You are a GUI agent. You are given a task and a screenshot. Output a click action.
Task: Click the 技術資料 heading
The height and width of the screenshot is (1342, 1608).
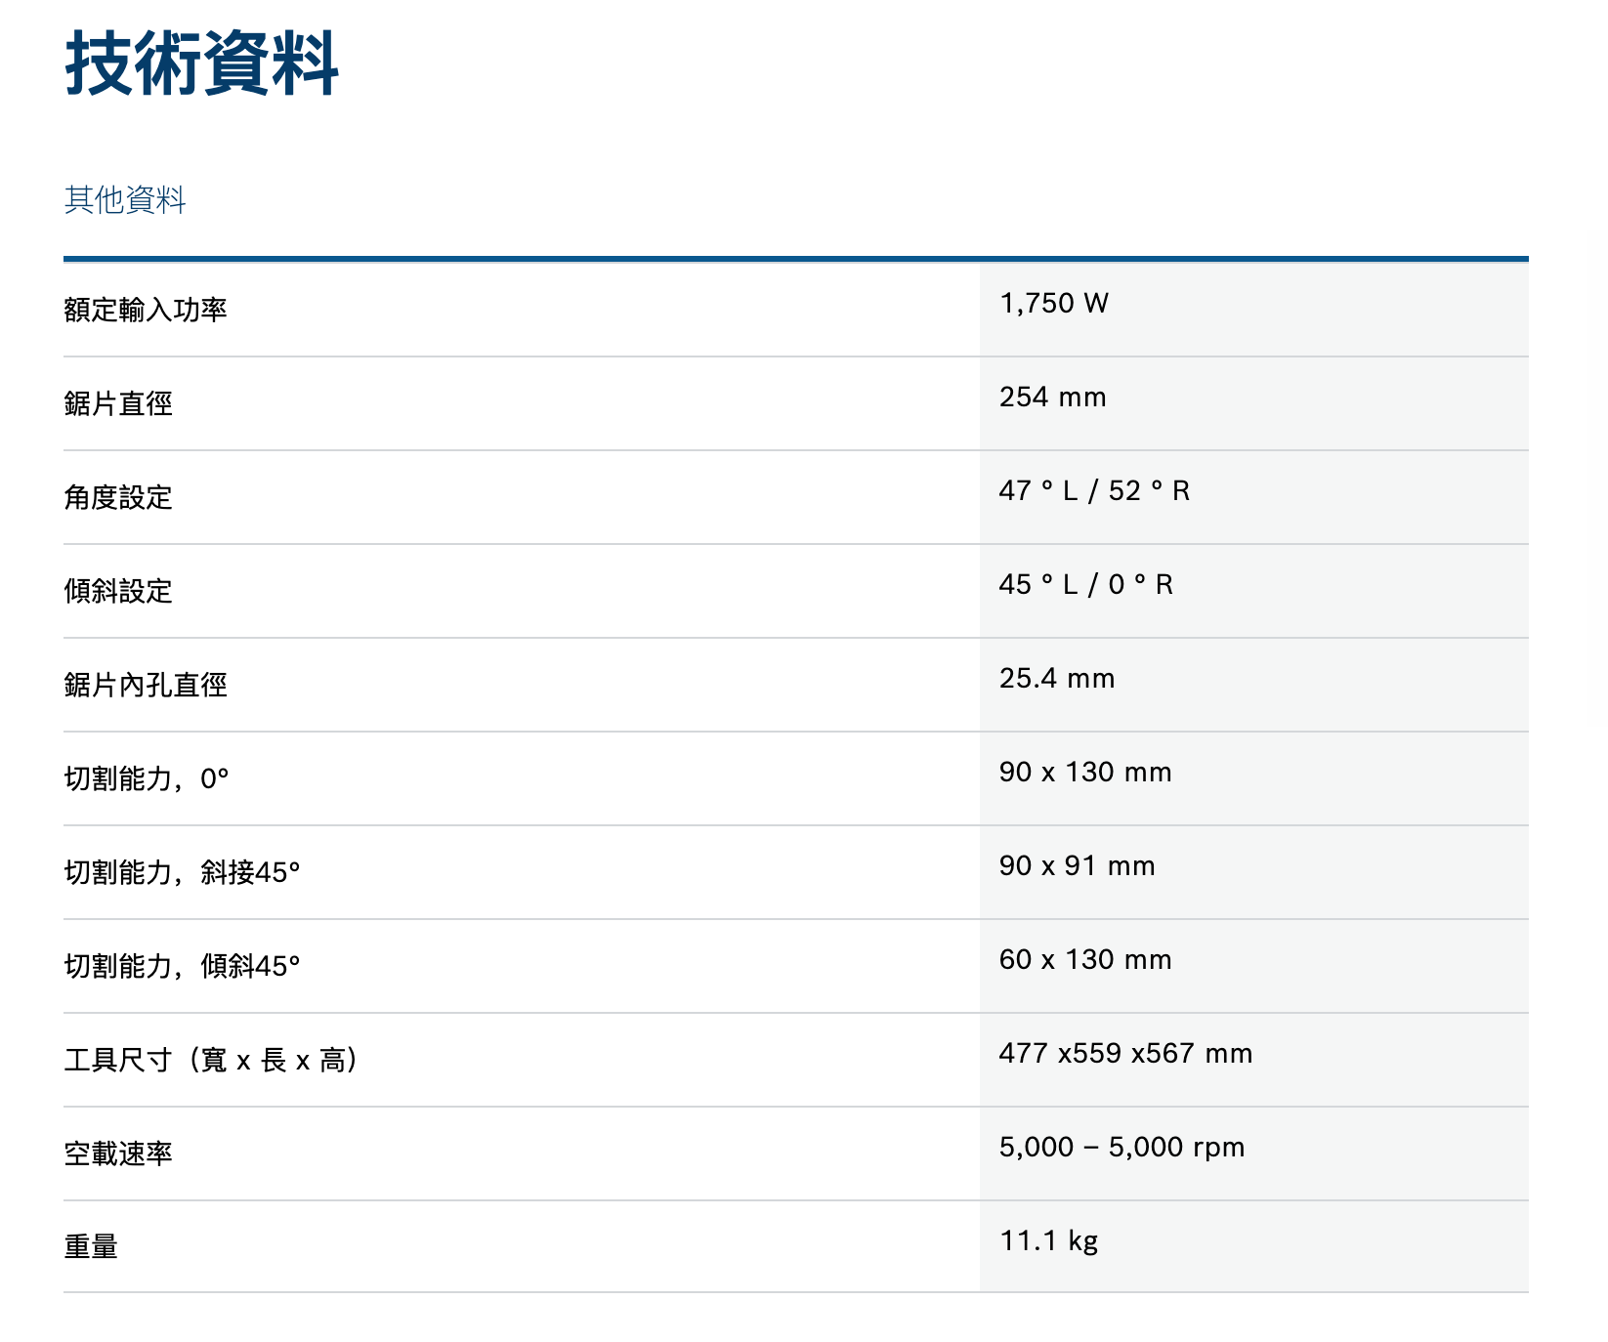coord(202,63)
